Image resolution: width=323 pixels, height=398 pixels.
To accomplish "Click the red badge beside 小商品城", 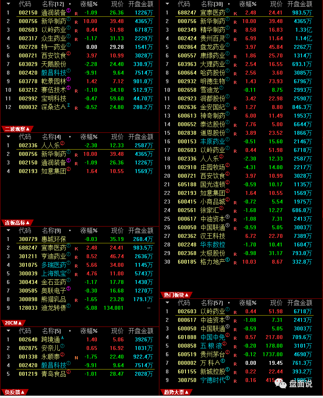I will tap(228, 200).
